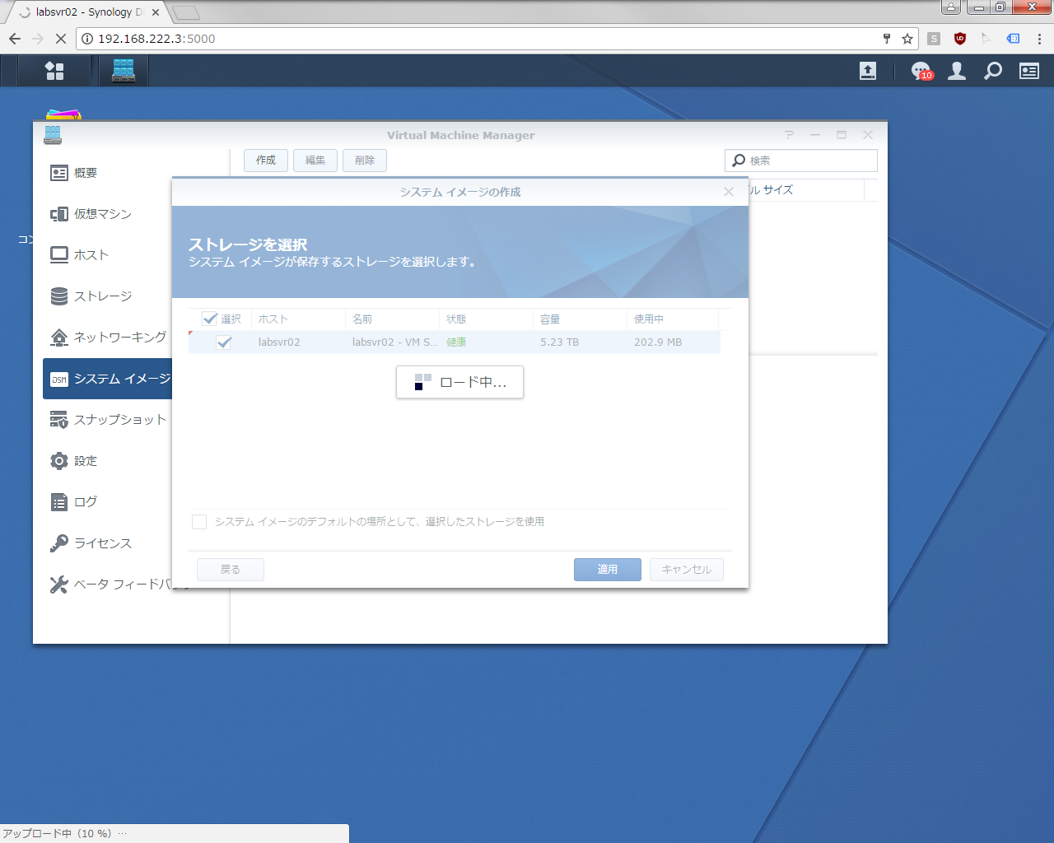Click 概要 overview icon in sidebar
1054x843 pixels.
click(59, 173)
